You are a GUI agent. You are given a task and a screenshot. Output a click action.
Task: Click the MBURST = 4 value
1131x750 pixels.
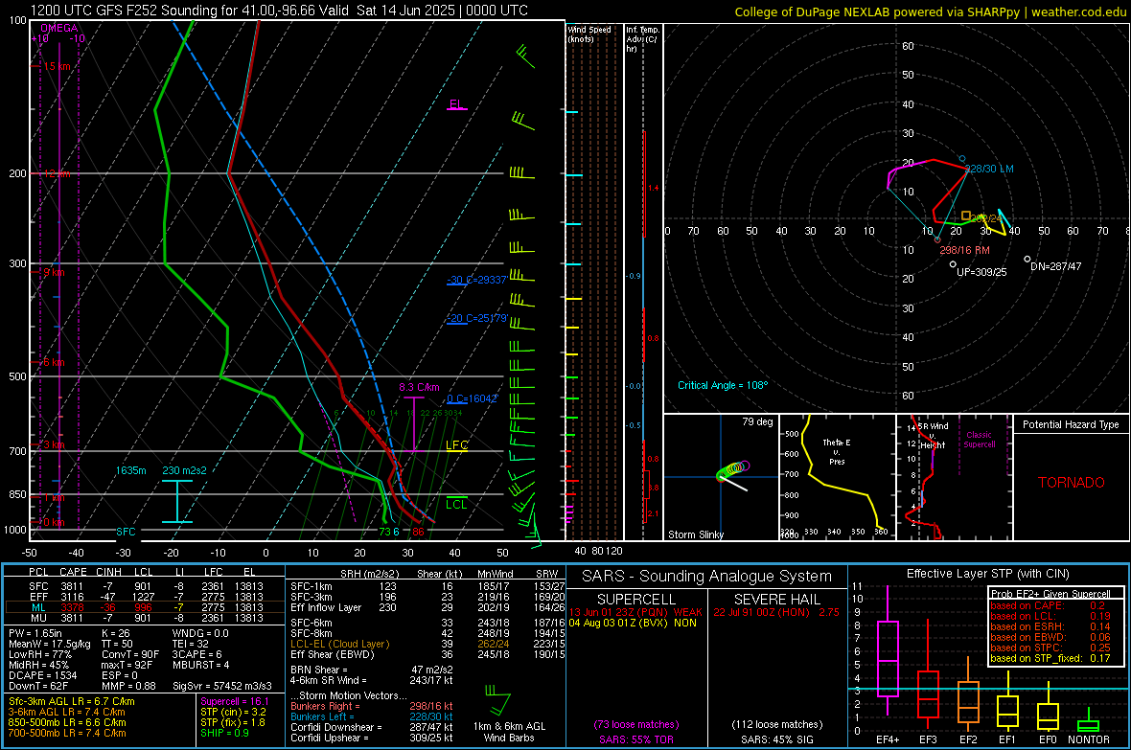(x=200, y=665)
